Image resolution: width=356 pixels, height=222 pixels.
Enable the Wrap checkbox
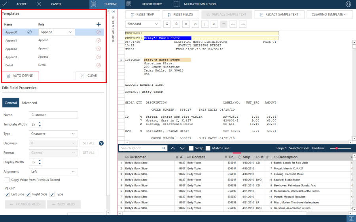pos(191,148)
